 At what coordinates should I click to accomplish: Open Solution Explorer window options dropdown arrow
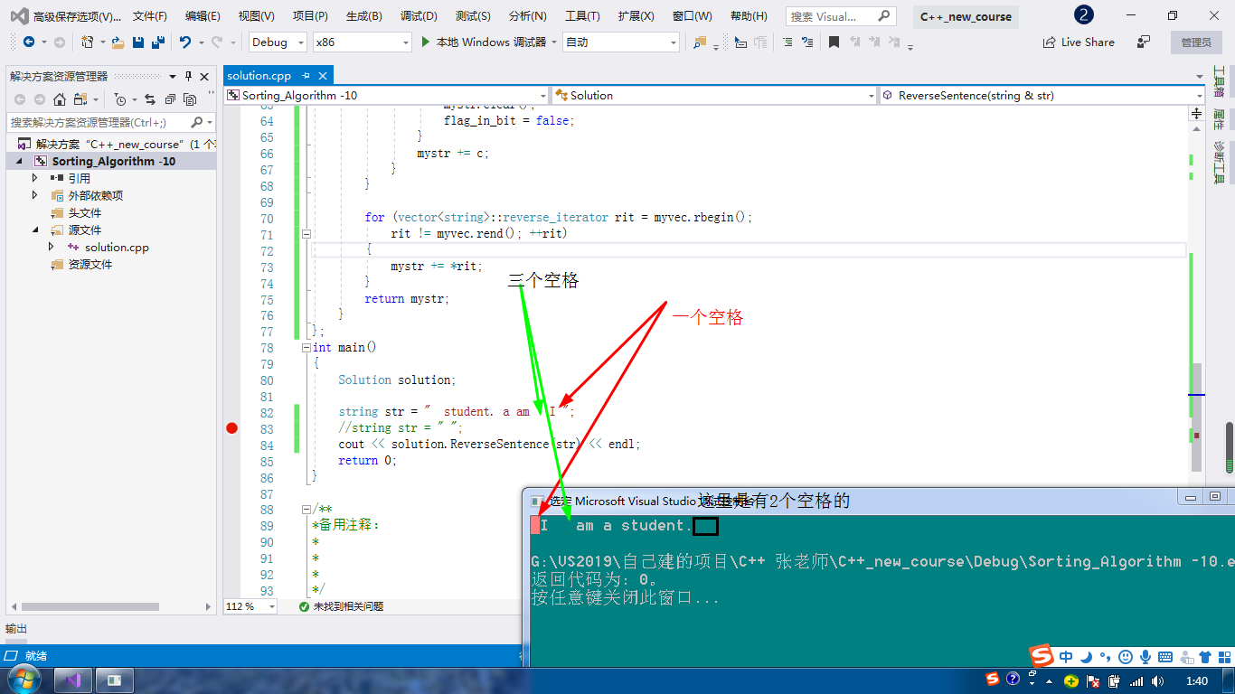pos(174,77)
